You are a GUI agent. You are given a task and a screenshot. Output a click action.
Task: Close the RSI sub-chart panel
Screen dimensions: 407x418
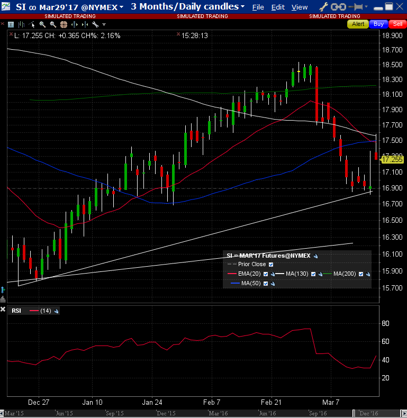click(x=4, y=310)
